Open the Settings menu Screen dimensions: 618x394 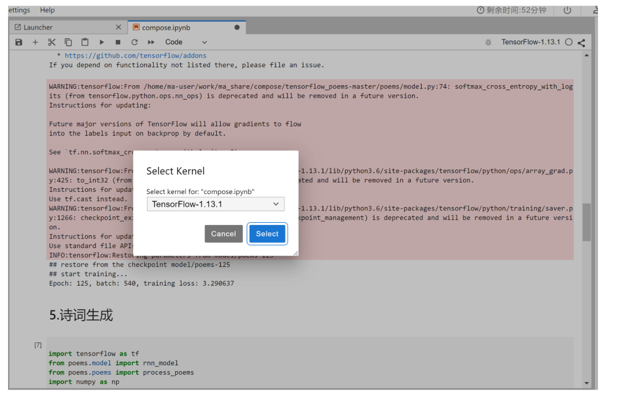(19, 10)
